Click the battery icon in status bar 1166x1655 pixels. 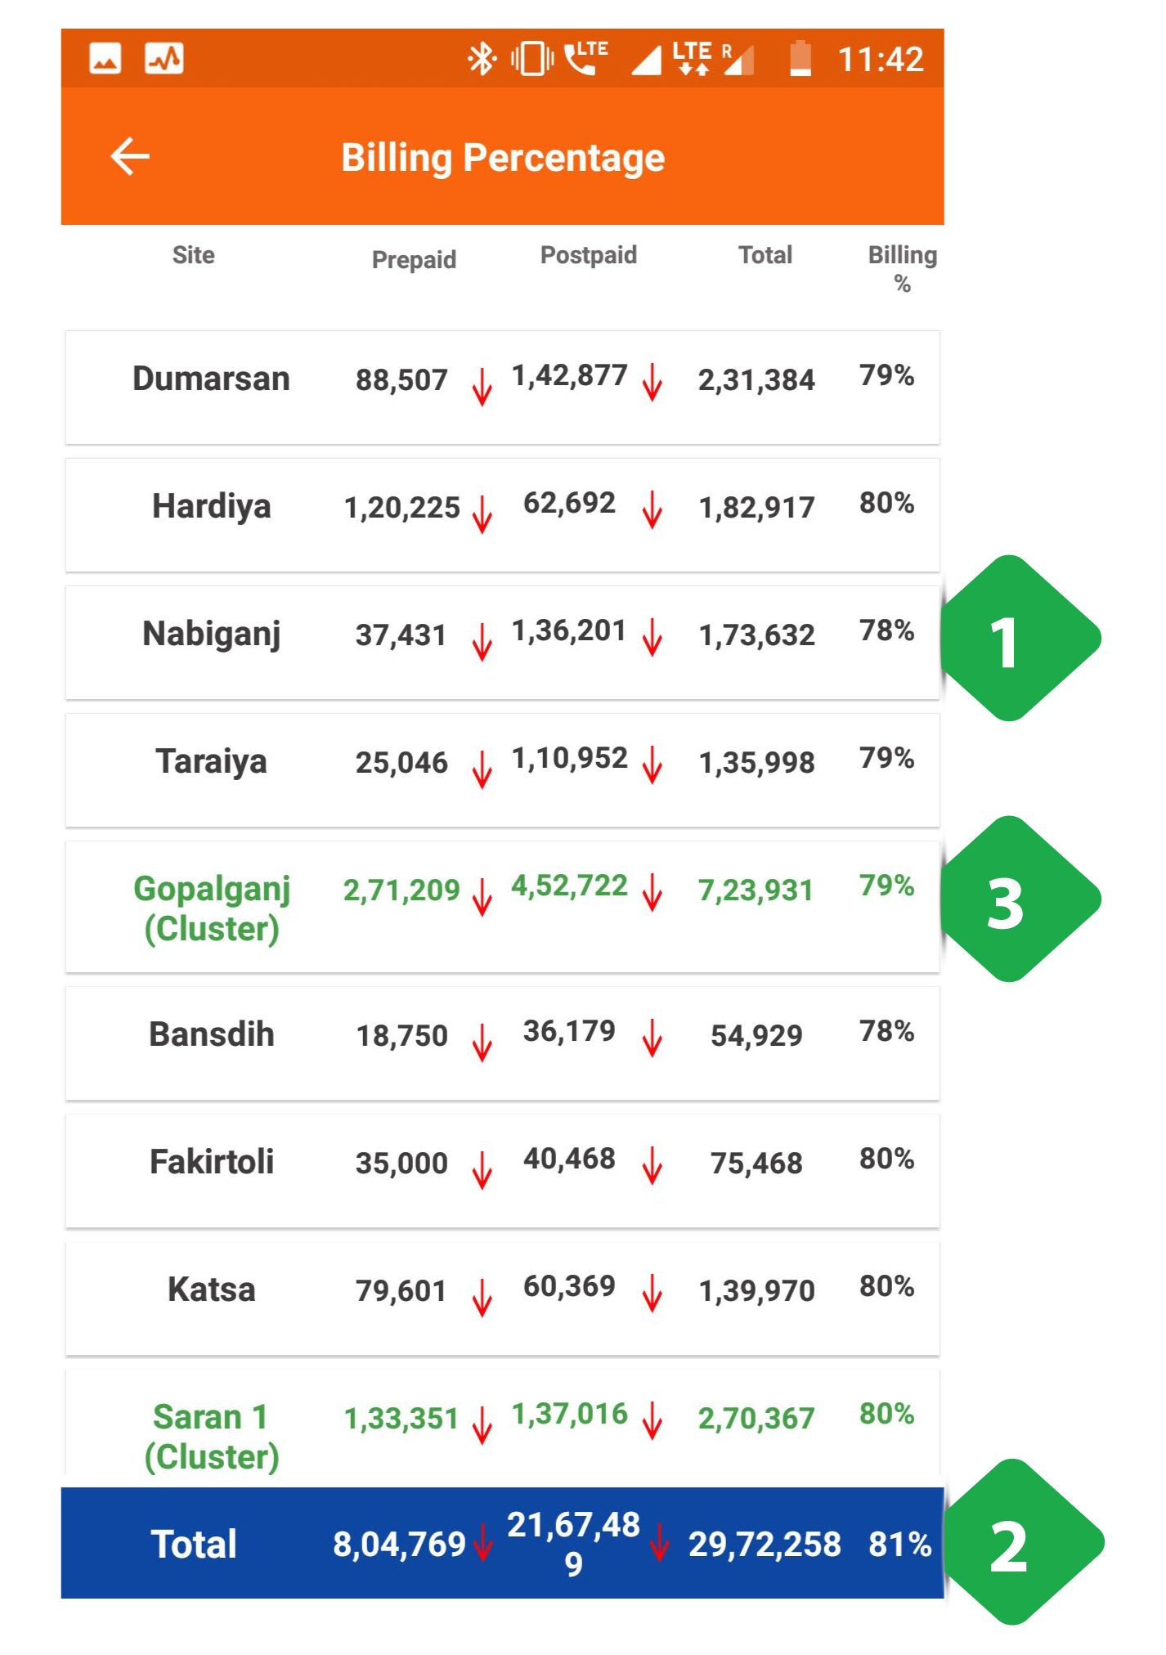coord(801,58)
